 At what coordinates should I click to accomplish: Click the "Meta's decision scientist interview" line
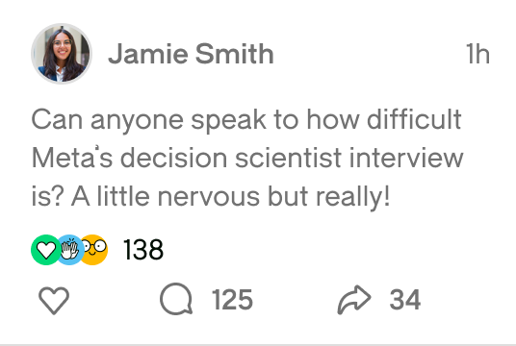coord(247,158)
